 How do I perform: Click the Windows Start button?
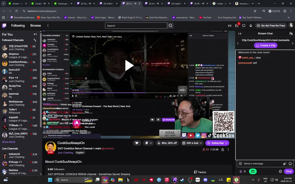tap(50, 180)
